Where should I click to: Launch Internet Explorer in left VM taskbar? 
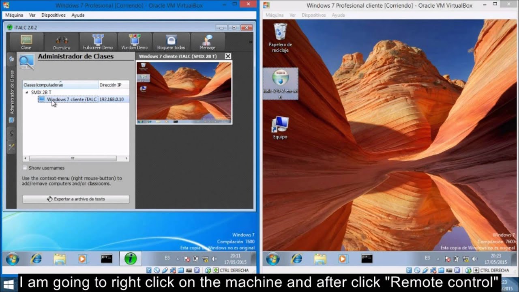pos(36,259)
